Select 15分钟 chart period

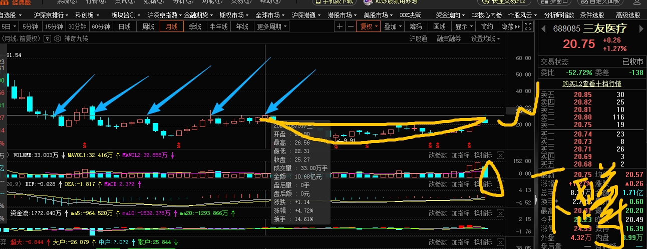pyautogui.click(x=54, y=26)
